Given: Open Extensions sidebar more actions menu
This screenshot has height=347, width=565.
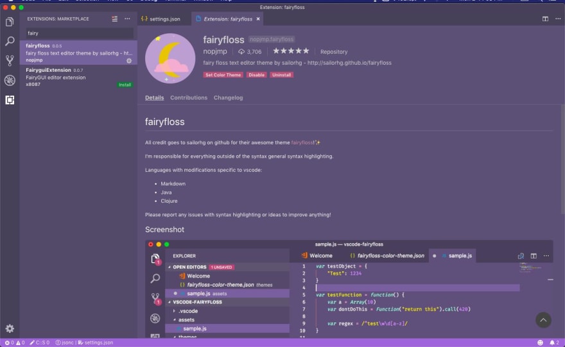Looking at the screenshot, I should tap(127, 19).
